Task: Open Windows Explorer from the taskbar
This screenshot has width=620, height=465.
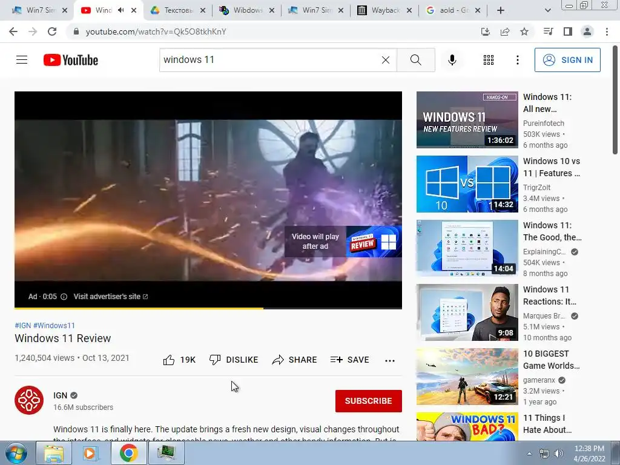Action: pos(54,453)
